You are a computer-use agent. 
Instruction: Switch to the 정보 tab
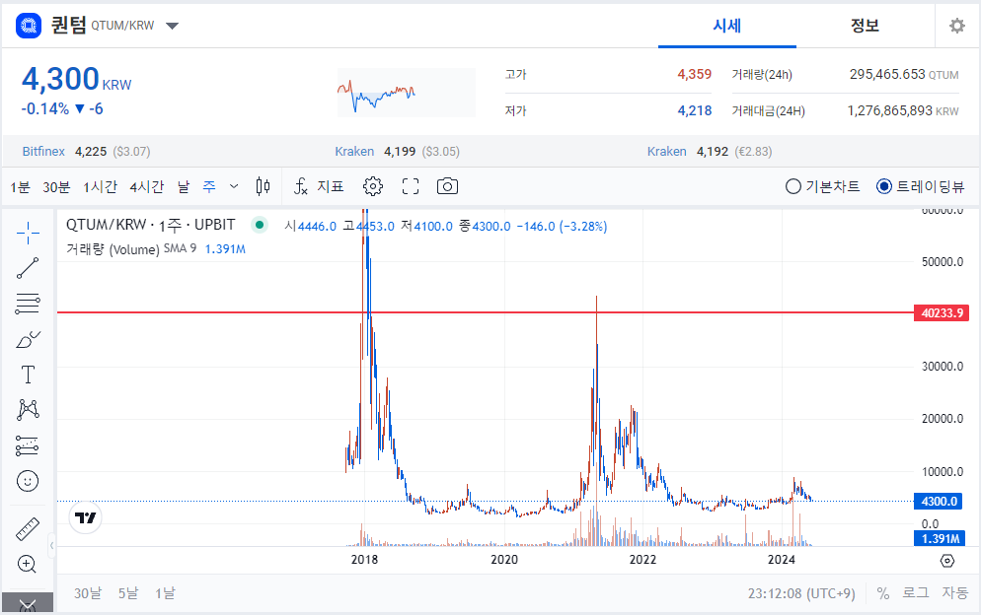(866, 26)
